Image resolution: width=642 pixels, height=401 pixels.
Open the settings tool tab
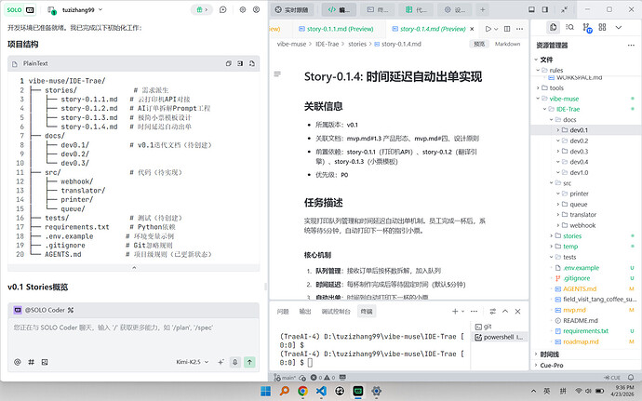point(455,10)
